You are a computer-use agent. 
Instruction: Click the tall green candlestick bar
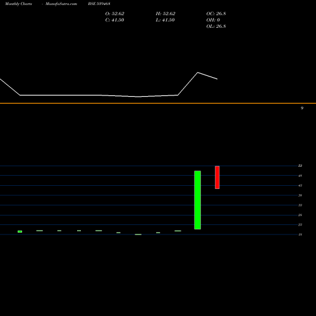point(197,200)
